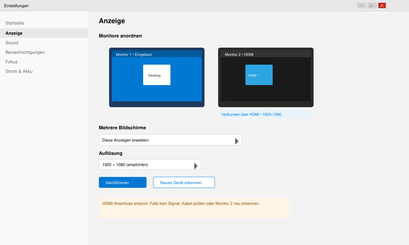Click the white Desktop window tile
The width and height of the screenshot is (409, 245).
point(157,75)
